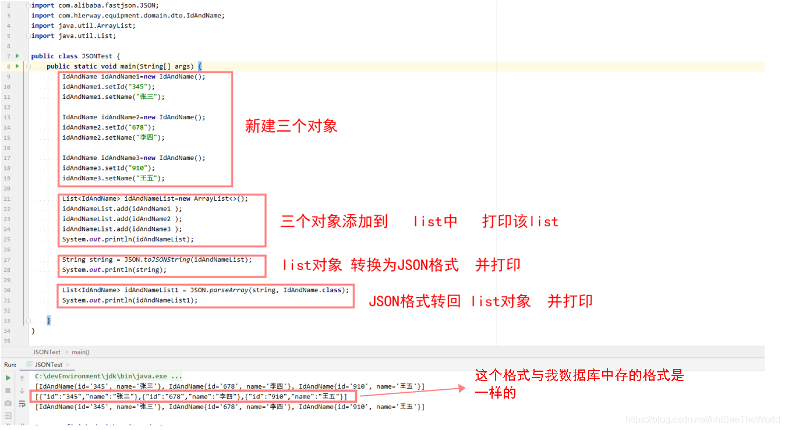Click first IdAndName console output line

tap(229, 386)
